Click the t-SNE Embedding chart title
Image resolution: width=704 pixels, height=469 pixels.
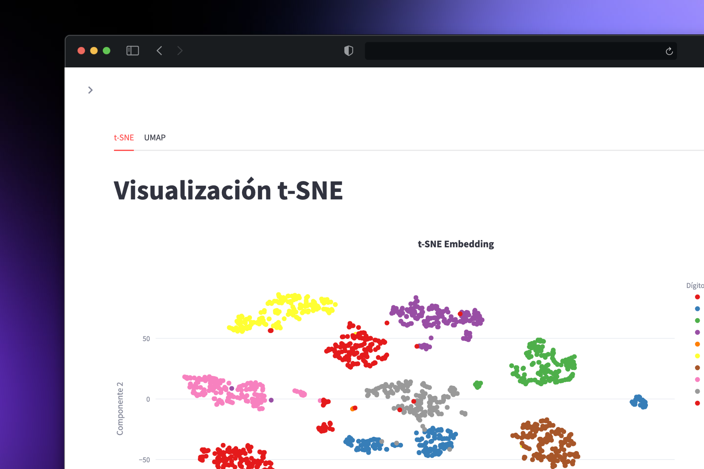click(456, 244)
